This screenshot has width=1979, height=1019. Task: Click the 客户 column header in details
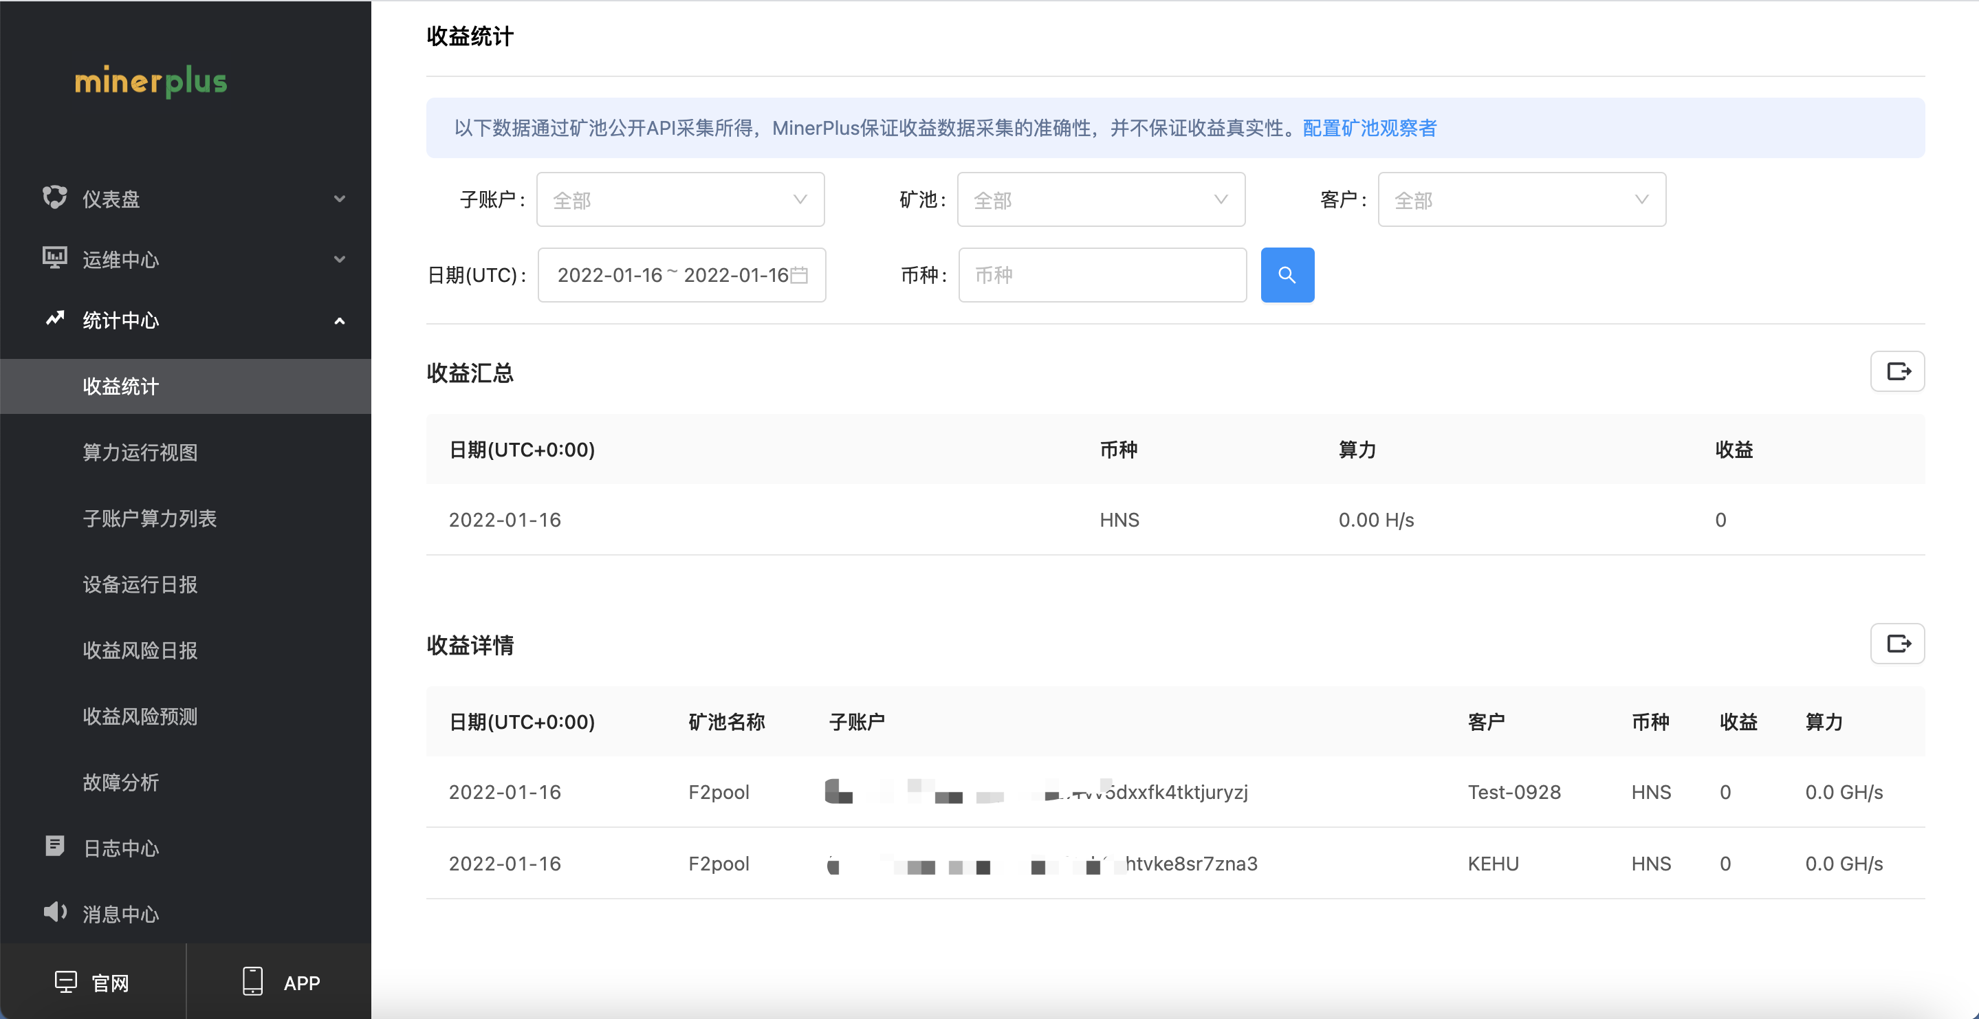(1486, 723)
